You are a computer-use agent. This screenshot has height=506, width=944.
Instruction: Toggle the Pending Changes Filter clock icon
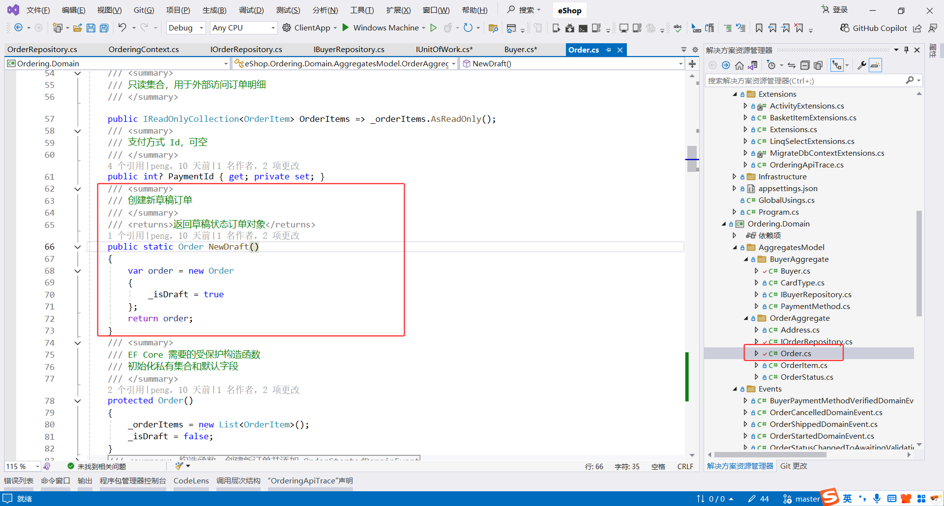pos(771,65)
